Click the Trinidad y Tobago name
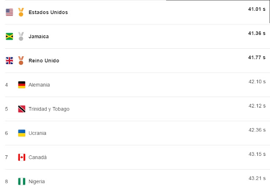This screenshot has width=270, height=189. [49, 109]
